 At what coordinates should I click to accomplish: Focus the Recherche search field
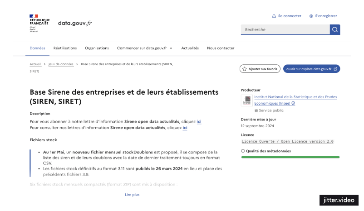[x=285, y=29]
